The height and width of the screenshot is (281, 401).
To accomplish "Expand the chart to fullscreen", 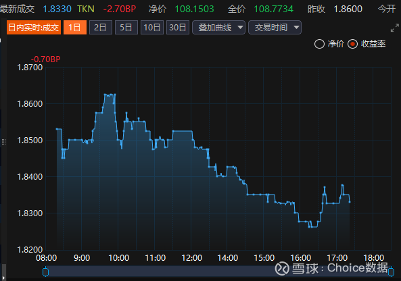I will tap(395, 28).
